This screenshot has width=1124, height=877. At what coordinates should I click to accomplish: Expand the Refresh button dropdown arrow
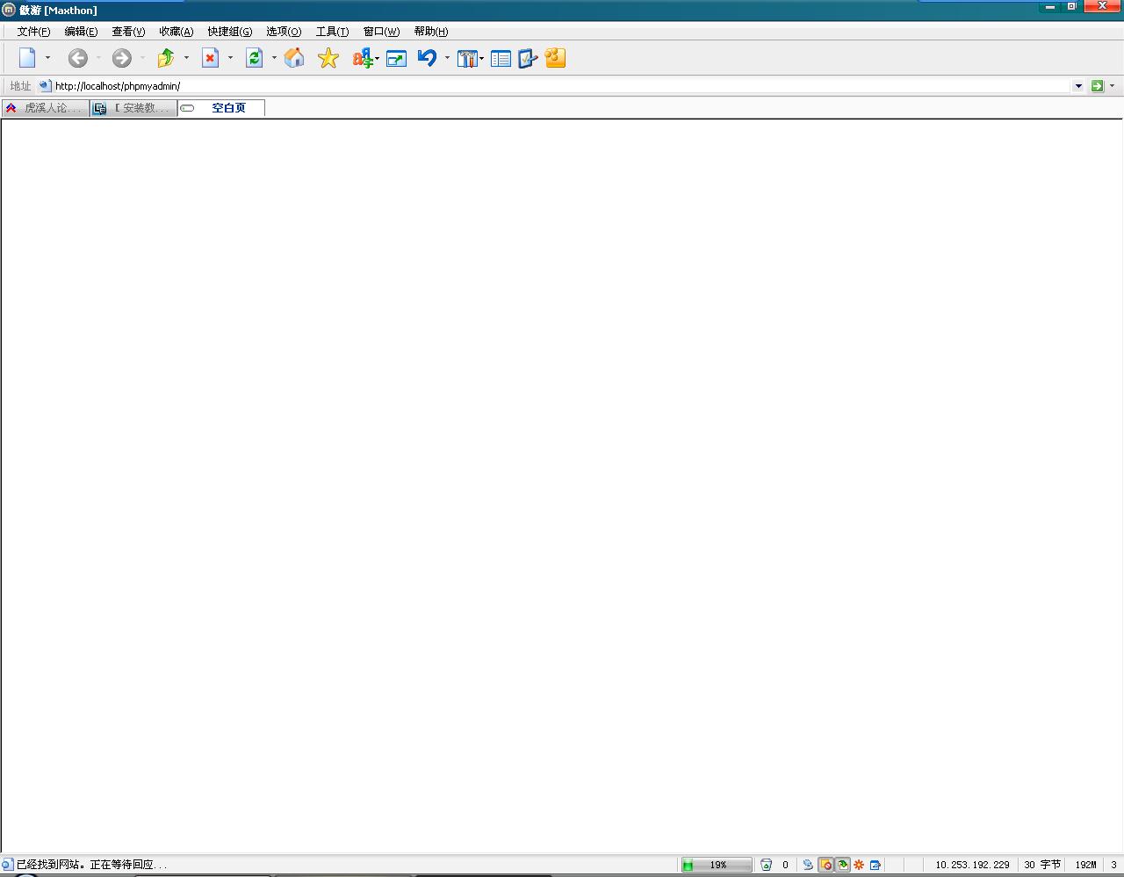pos(274,58)
